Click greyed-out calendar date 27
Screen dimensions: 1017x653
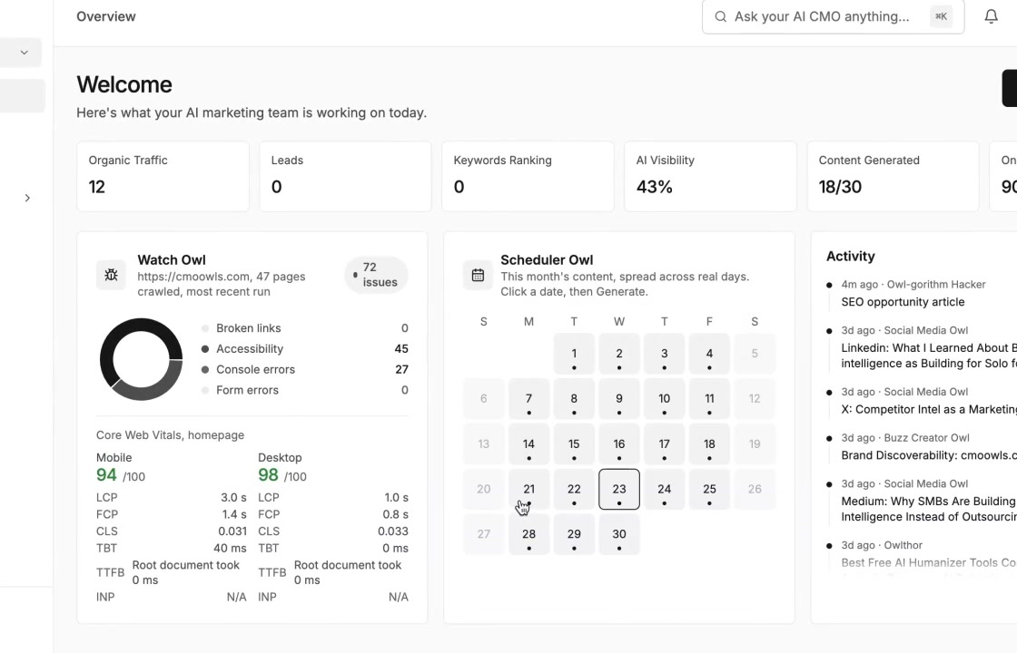(x=484, y=534)
